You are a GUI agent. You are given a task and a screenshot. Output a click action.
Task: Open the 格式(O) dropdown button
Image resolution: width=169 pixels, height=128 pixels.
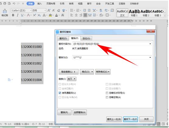coord(87,72)
